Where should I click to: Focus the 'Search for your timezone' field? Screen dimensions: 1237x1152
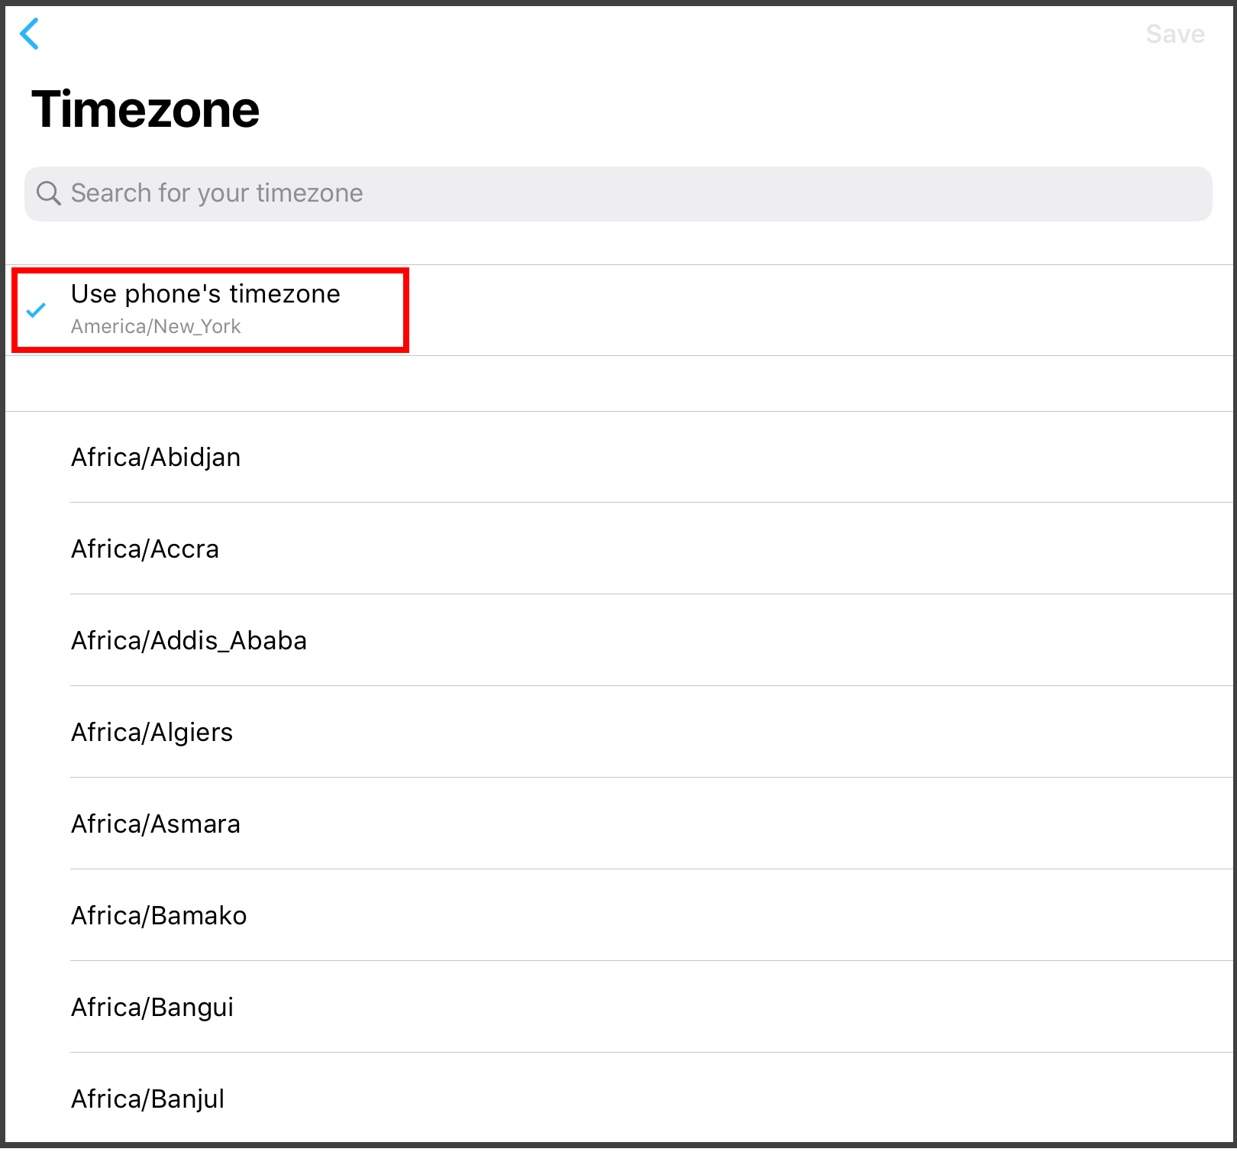[618, 194]
